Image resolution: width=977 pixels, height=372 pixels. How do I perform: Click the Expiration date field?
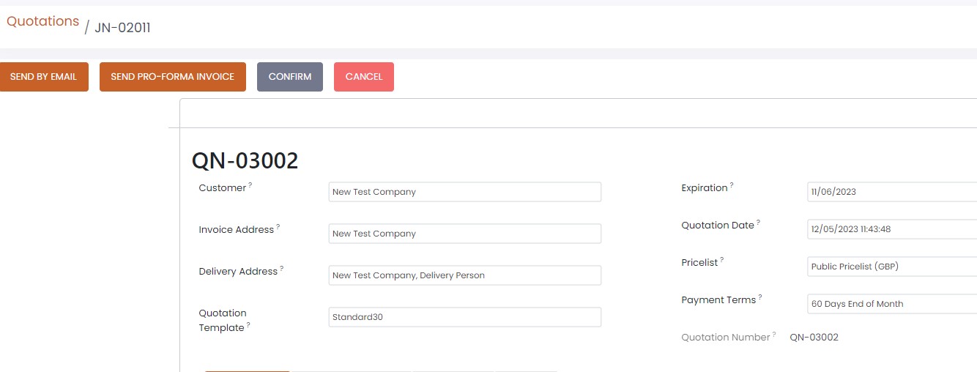click(x=891, y=192)
